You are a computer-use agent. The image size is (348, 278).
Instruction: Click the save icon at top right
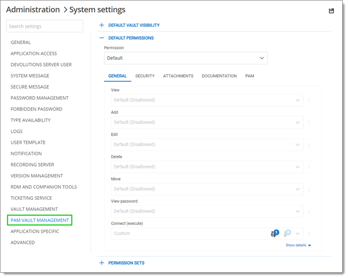(x=331, y=10)
